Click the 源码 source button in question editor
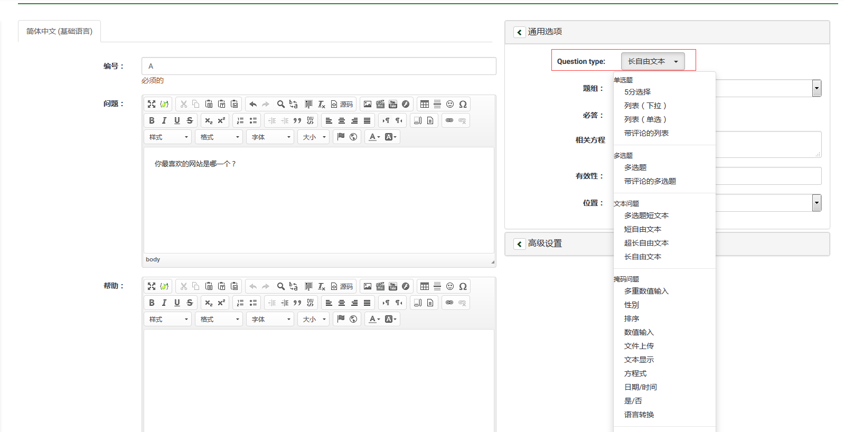The width and height of the screenshot is (844, 432). (x=342, y=104)
